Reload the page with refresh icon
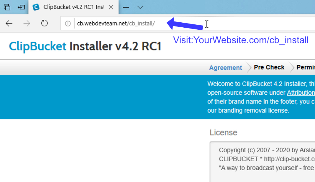 (x=45, y=24)
